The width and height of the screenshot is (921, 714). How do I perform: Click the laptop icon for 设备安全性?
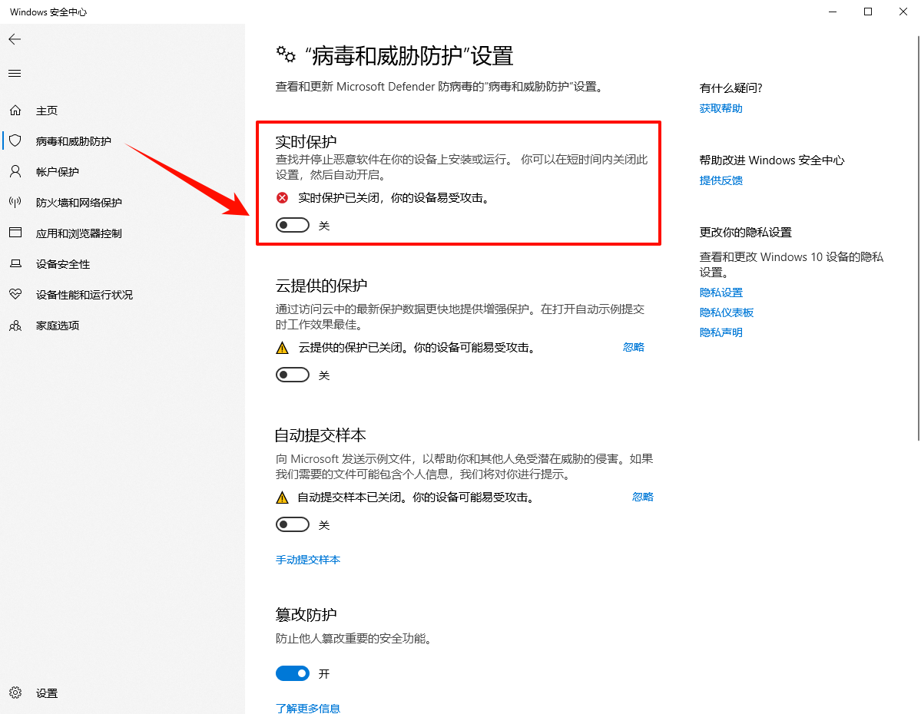(15, 263)
